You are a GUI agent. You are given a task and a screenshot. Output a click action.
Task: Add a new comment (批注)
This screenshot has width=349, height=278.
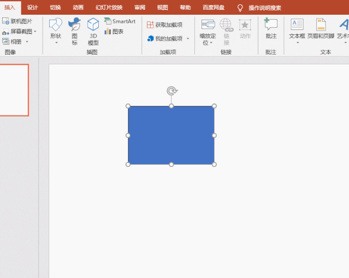tap(271, 28)
